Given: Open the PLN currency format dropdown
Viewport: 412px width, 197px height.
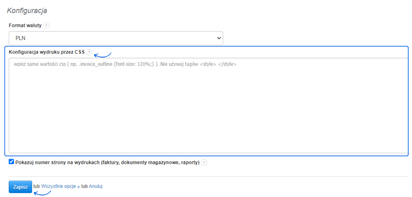Looking at the screenshot, I should pos(116,38).
